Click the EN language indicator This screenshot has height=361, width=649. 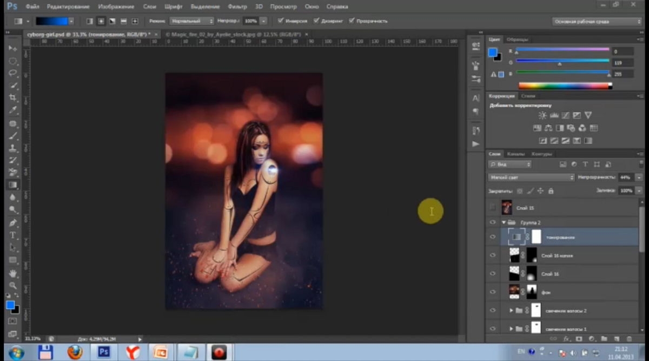click(521, 351)
